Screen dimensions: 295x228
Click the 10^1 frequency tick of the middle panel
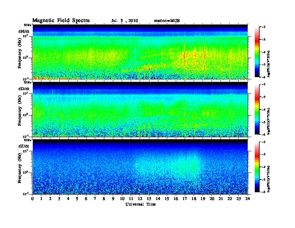(x=25, y=94)
